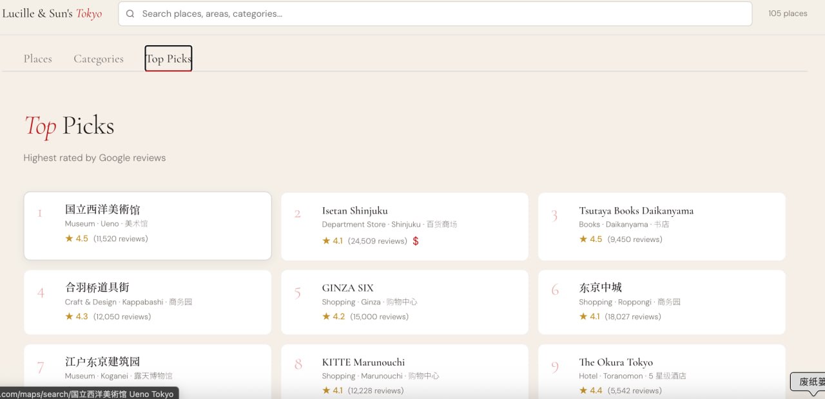Click the star rating icon on Isetan Shinjuku
This screenshot has height=399, width=825.
coord(326,241)
